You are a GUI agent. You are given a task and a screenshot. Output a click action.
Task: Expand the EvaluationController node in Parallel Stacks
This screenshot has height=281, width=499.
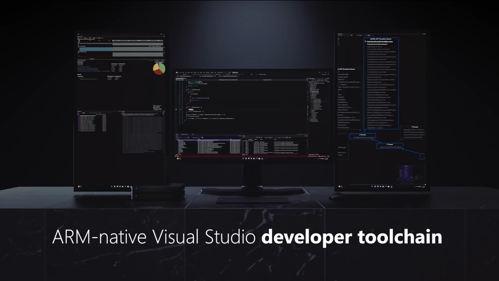click(x=366, y=42)
